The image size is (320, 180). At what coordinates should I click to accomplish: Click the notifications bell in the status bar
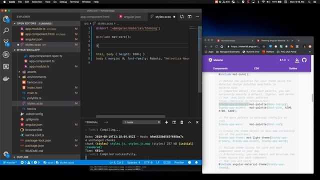(196, 162)
